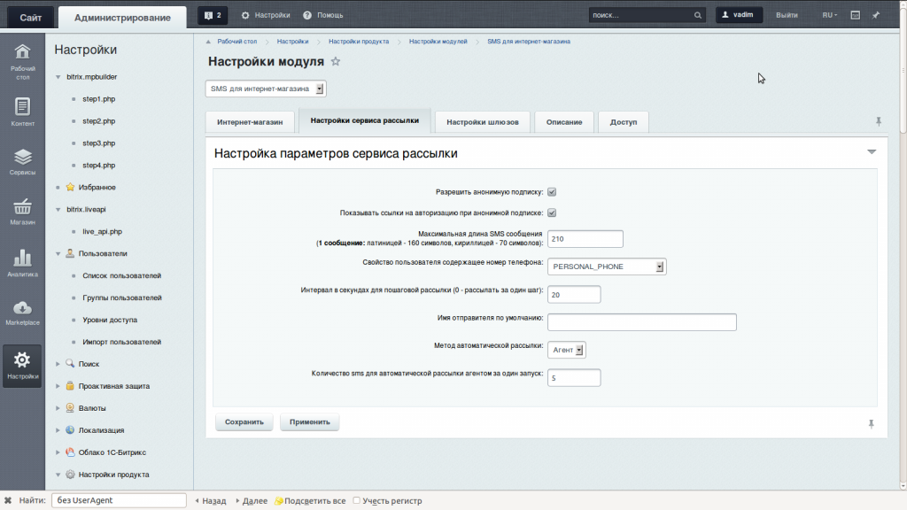Switch to the Описание tab
Screen dimensions: 907x510
click(x=564, y=122)
